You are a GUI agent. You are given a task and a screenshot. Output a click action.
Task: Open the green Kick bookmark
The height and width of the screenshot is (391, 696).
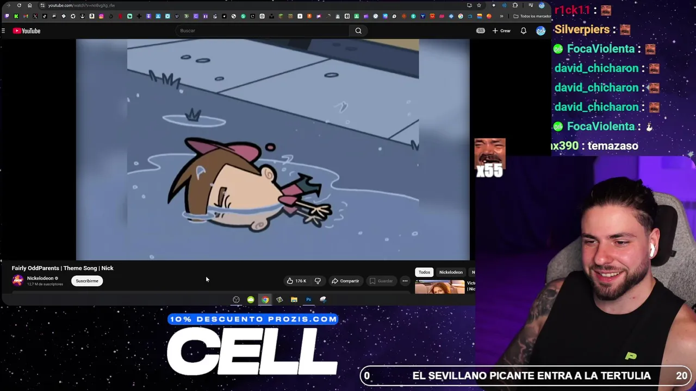(16, 16)
